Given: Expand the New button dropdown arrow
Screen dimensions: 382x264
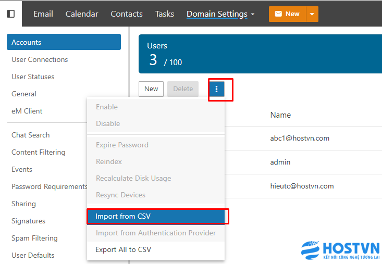Looking at the screenshot, I should tap(312, 14).
